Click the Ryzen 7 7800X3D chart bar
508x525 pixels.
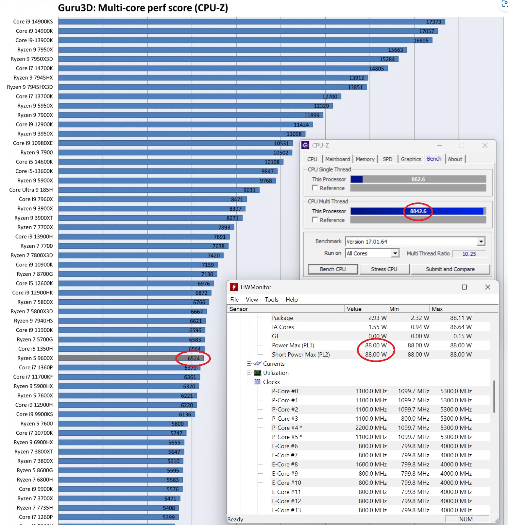click(141, 255)
